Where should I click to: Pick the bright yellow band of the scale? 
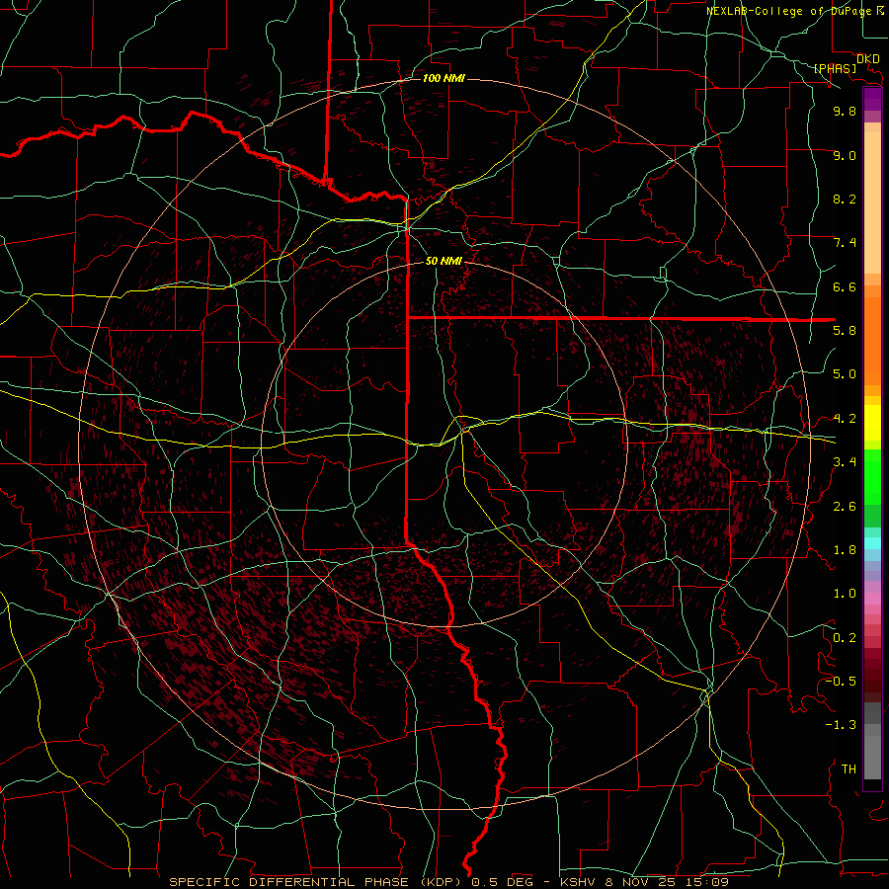872,423
